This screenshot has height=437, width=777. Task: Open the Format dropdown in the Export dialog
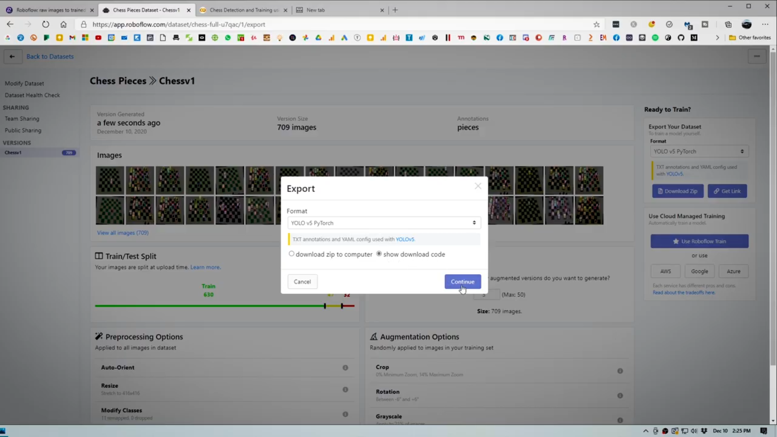click(x=384, y=223)
